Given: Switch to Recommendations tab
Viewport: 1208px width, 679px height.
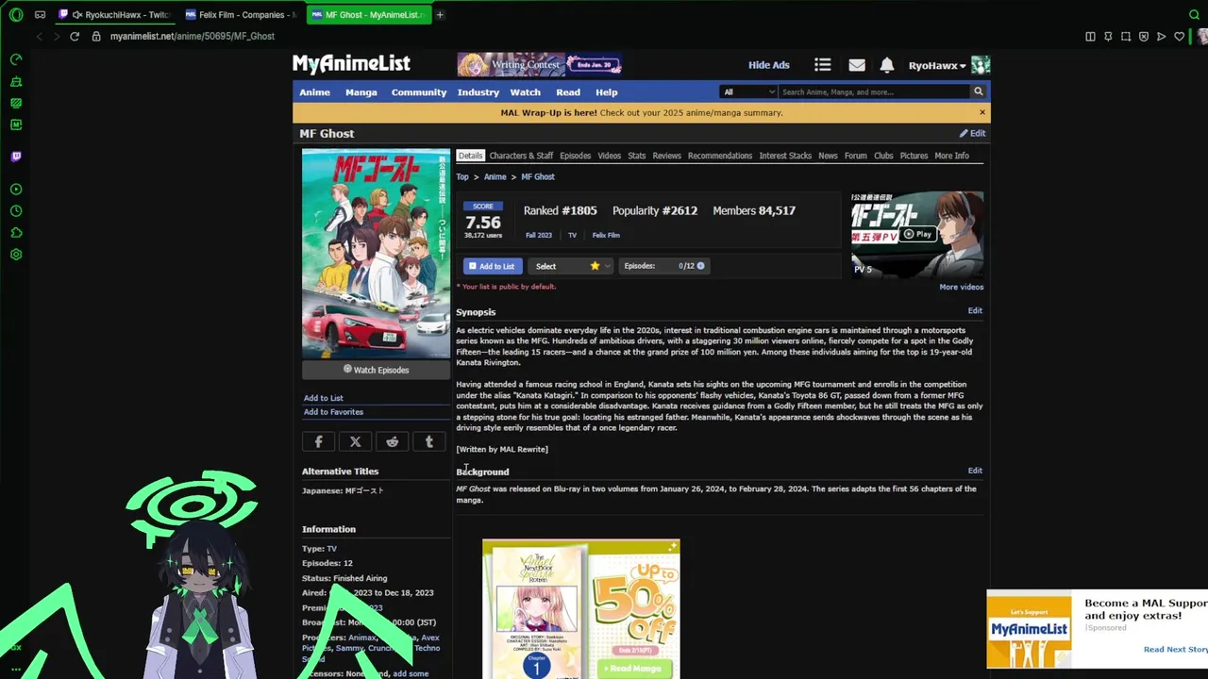Looking at the screenshot, I should 720,156.
